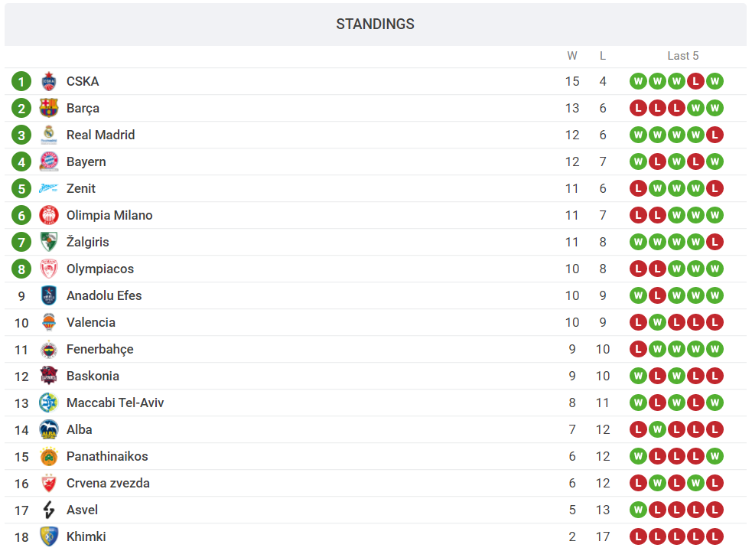
Task: Click the Zenit team logo
Action: coord(49,188)
